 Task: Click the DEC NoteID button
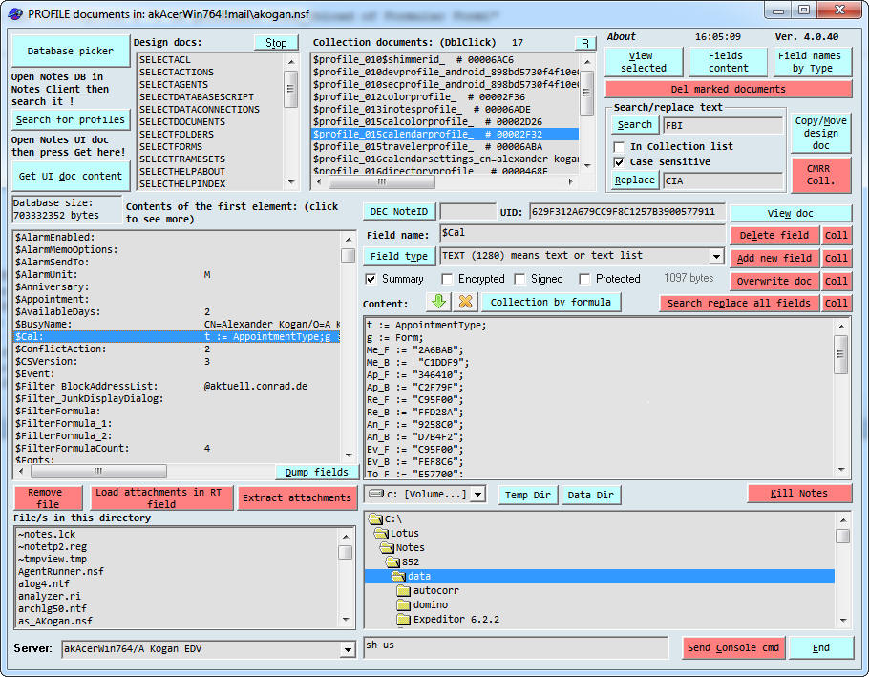coord(399,212)
